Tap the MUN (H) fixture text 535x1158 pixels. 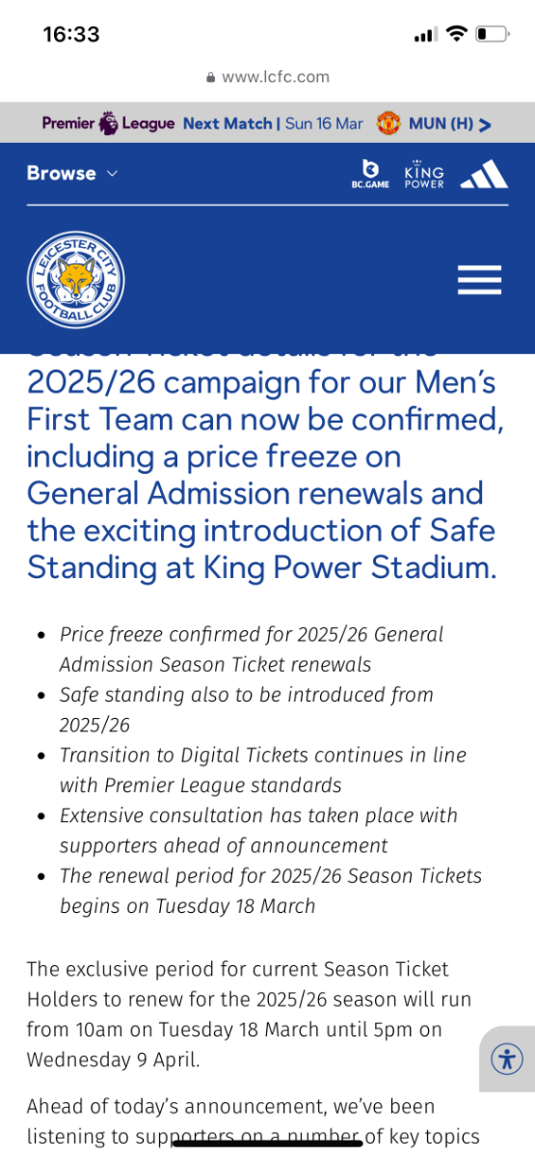point(441,124)
